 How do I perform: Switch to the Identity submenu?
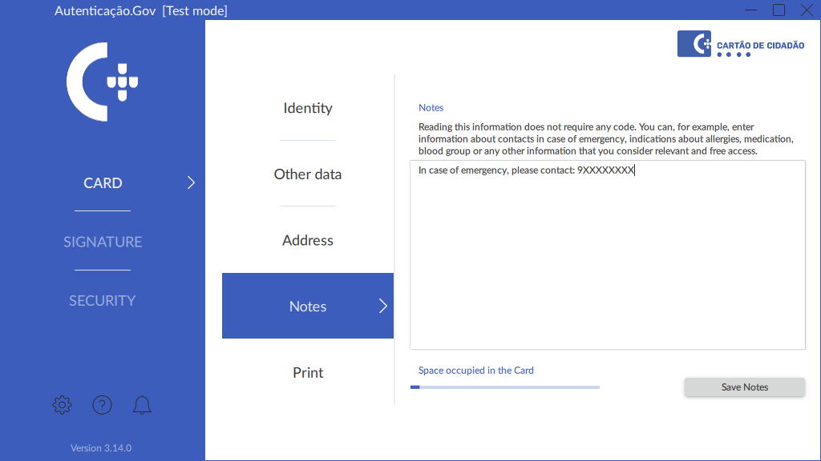click(308, 108)
